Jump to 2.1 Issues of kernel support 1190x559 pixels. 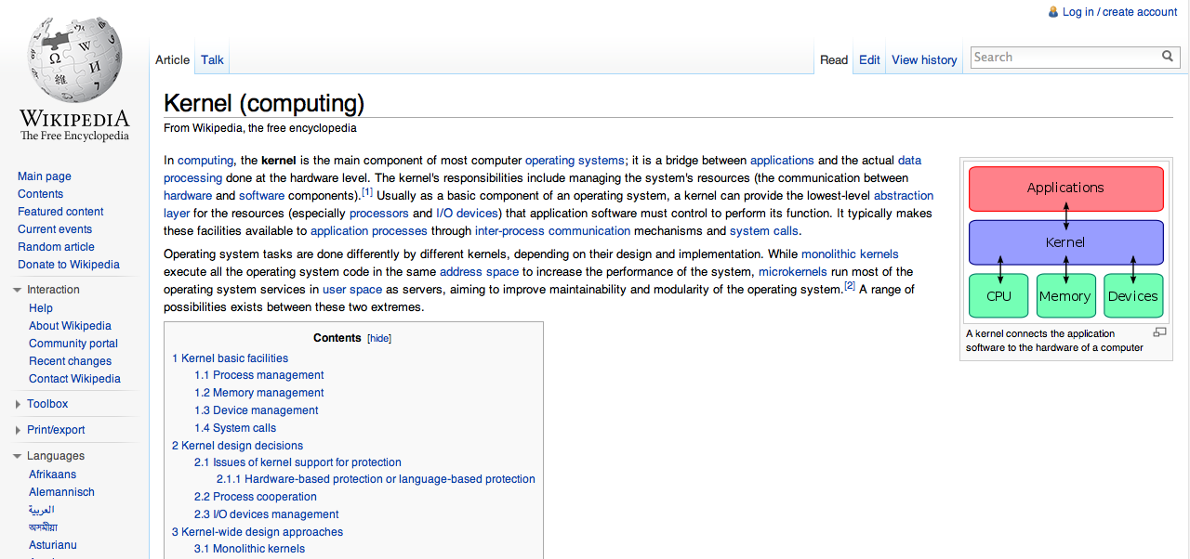[297, 462]
